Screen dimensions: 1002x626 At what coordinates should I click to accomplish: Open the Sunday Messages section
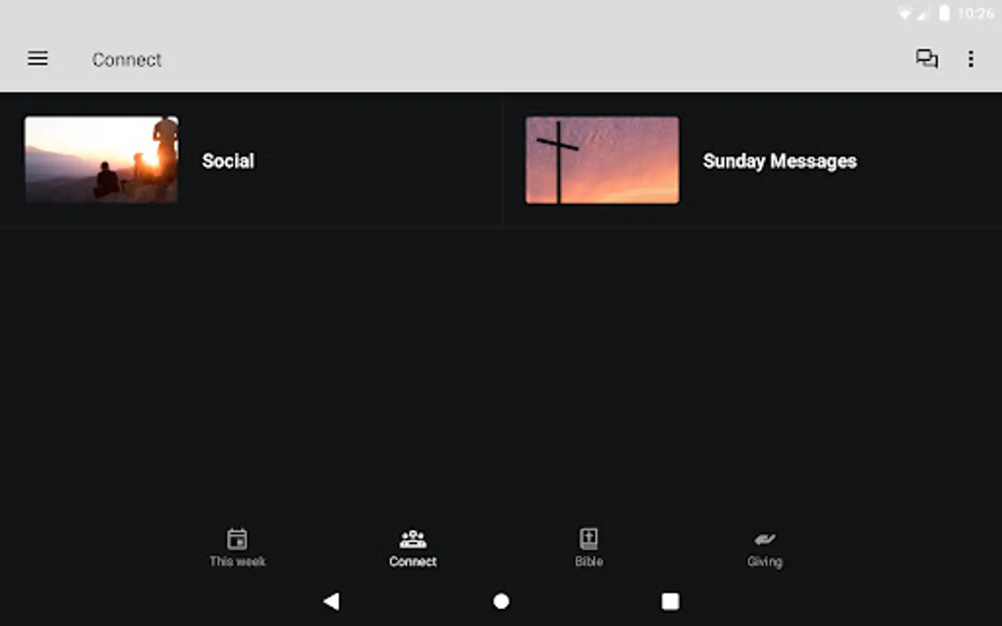(779, 161)
